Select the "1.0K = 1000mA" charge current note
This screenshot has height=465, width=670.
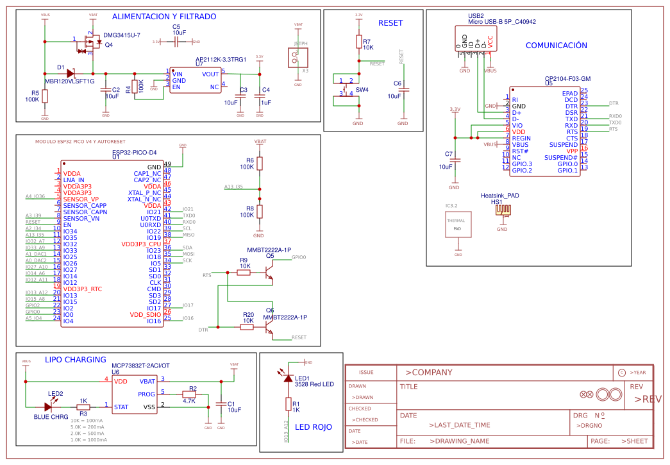pyautogui.click(x=88, y=440)
